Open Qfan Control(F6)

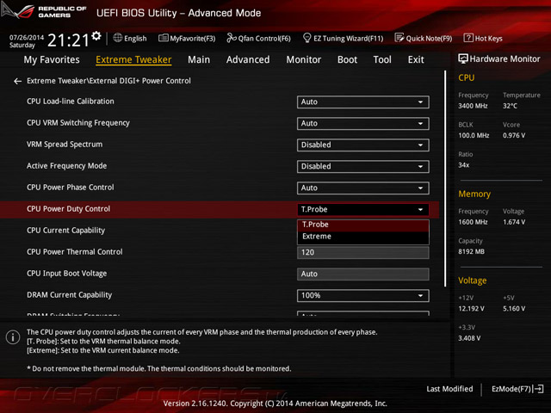point(258,38)
